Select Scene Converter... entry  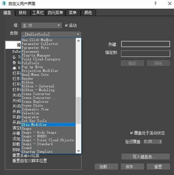[x=48, y=98]
